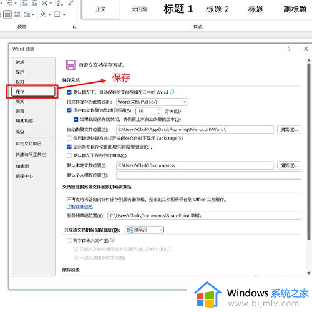Open the paragraph (段落) dialog launcher

coord(74,27)
